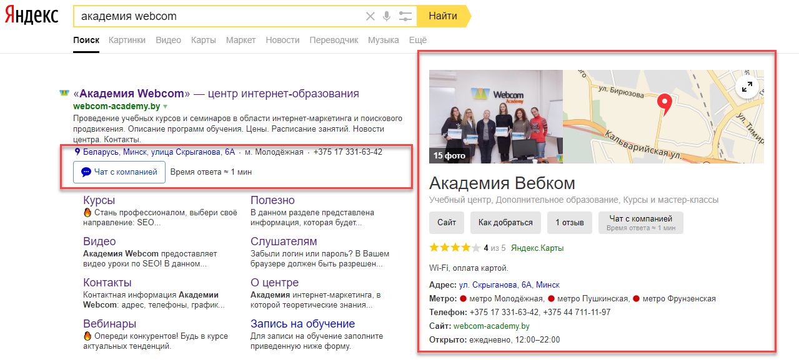
Task: Open the О центре sitelink
Action: tap(274, 283)
